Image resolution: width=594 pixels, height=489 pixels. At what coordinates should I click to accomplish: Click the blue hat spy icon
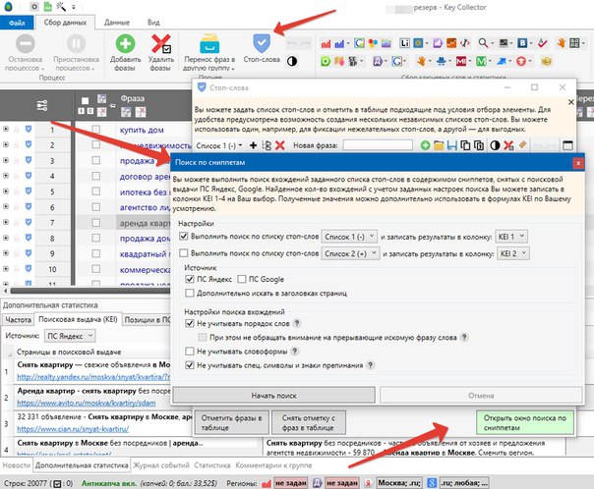pos(441,61)
